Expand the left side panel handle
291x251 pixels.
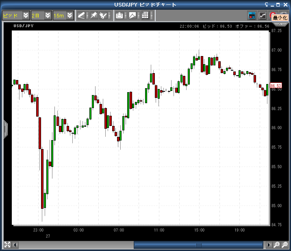click(5, 129)
